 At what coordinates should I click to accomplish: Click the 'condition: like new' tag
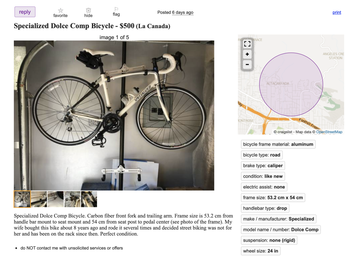[263, 176]
